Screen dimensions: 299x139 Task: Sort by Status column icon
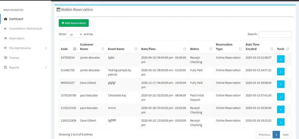tap(210, 49)
